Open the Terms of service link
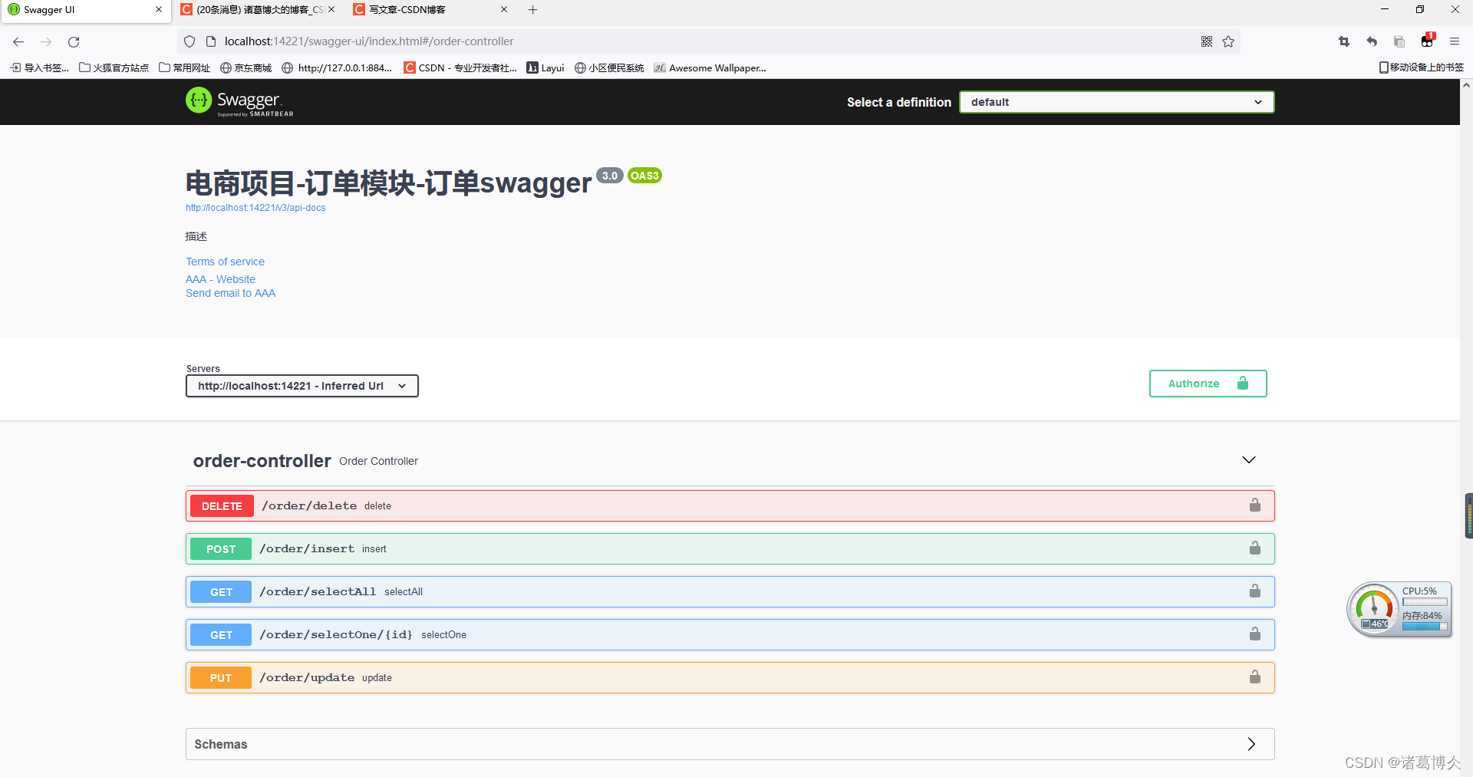This screenshot has width=1473, height=777. click(225, 262)
